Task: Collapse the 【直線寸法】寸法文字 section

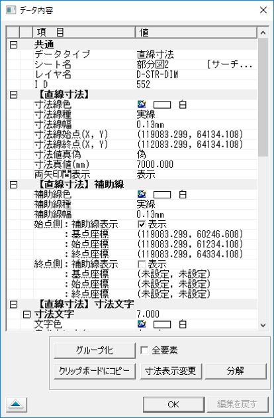Action: (13, 304)
